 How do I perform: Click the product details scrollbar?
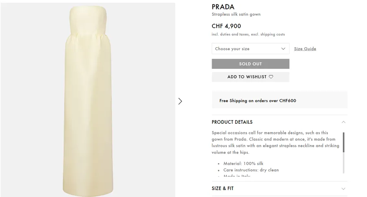[344, 142]
